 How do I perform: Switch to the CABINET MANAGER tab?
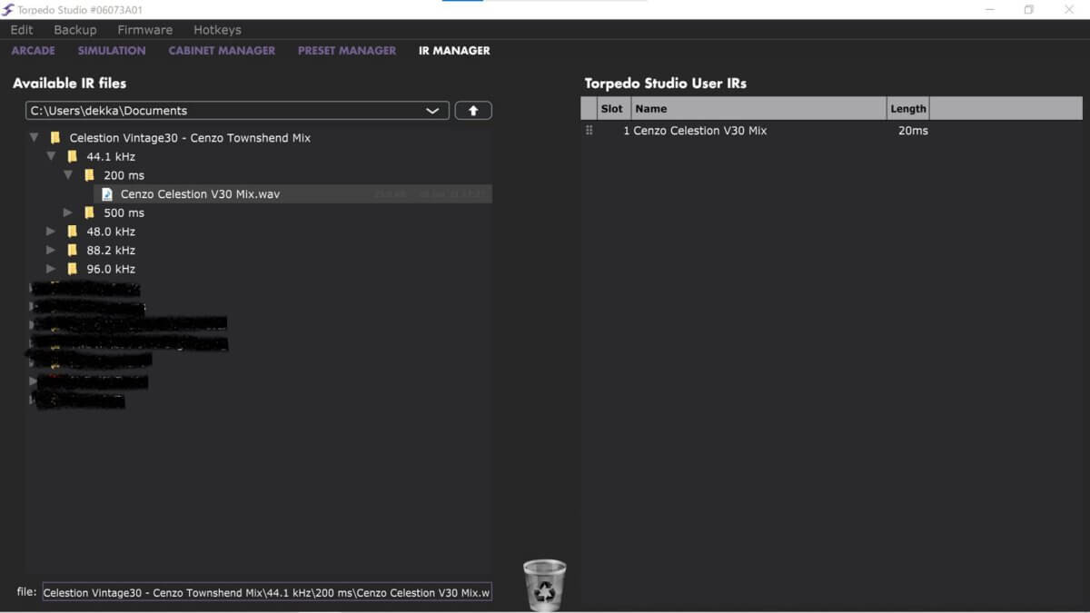(x=222, y=51)
